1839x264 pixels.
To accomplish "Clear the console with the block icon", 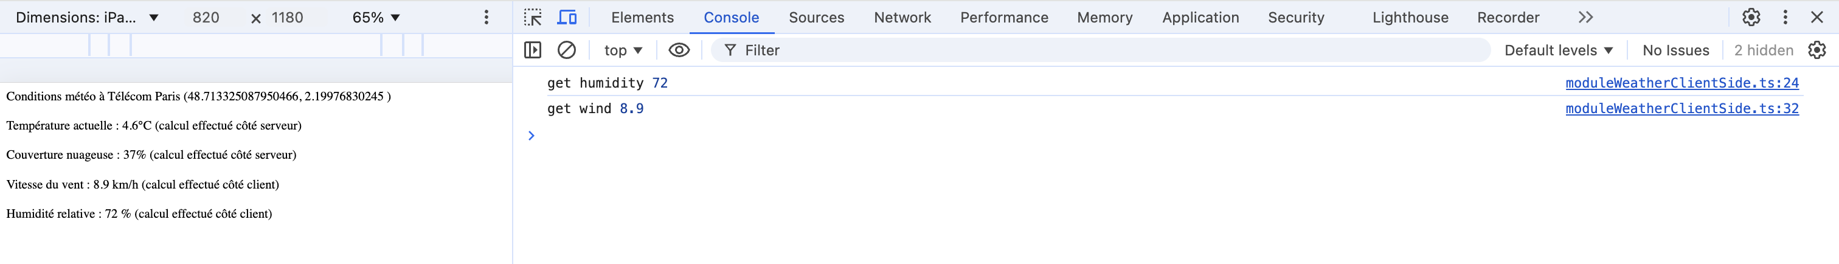I will pyautogui.click(x=567, y=50).
